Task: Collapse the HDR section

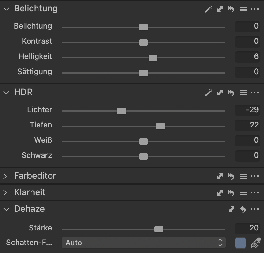Action: point(6,93)
